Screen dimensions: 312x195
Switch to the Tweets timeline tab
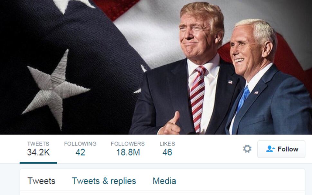tap(41, 181)
